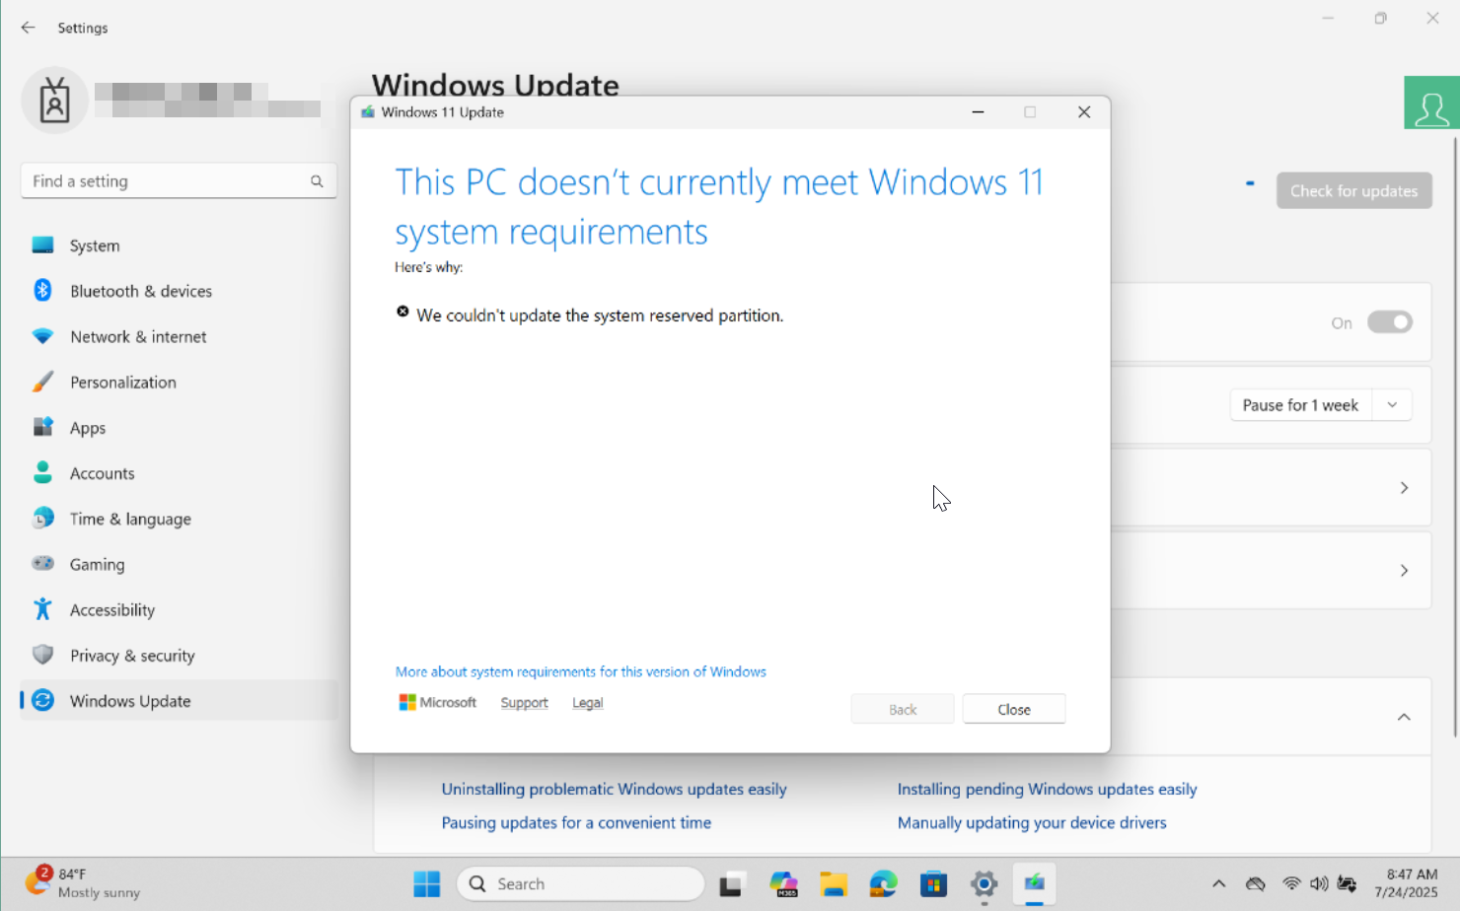
Task: Click the Windows 11 Update taskbar icon
Action: click(1034, 884)
